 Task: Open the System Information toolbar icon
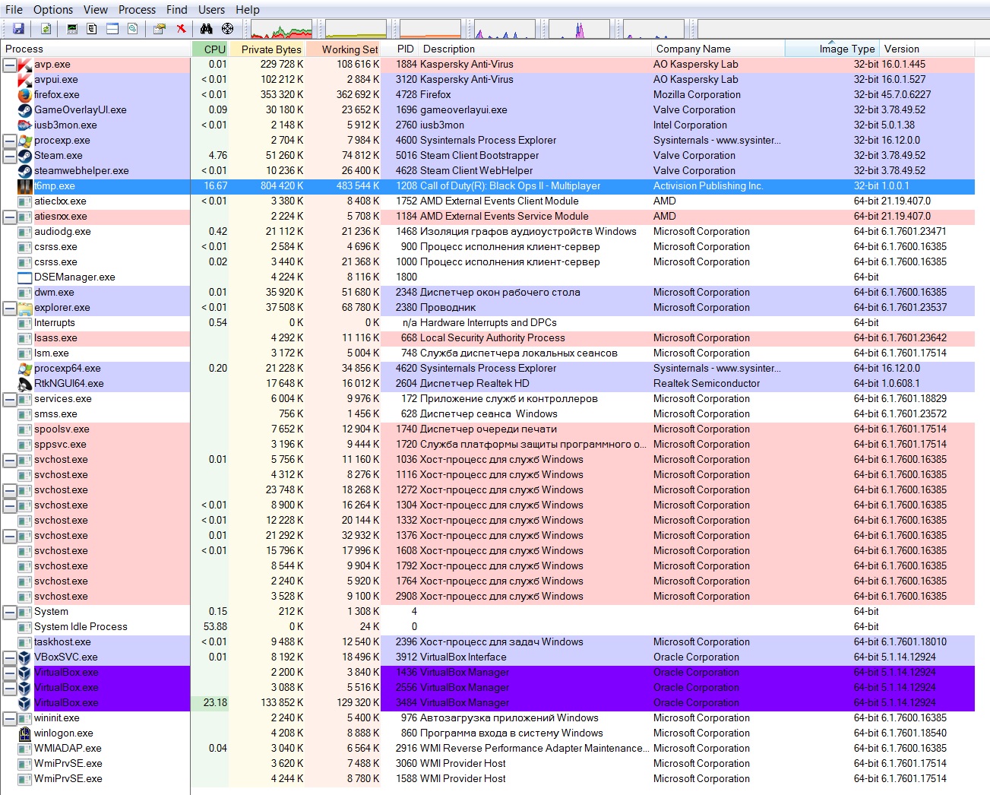point(72,29)
